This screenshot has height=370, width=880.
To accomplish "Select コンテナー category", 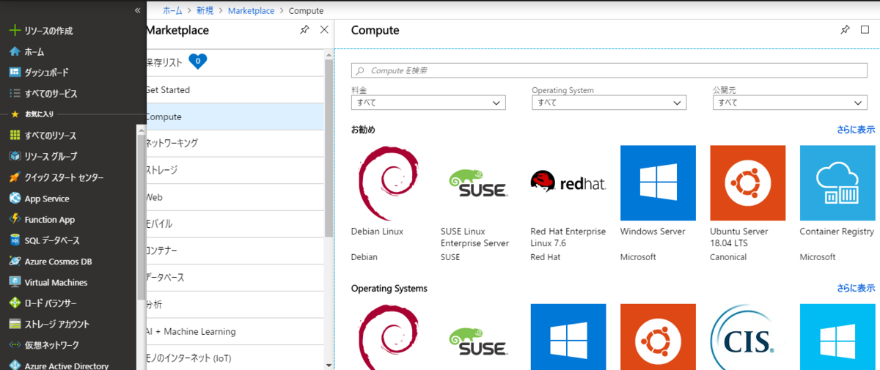I will 235,251.
